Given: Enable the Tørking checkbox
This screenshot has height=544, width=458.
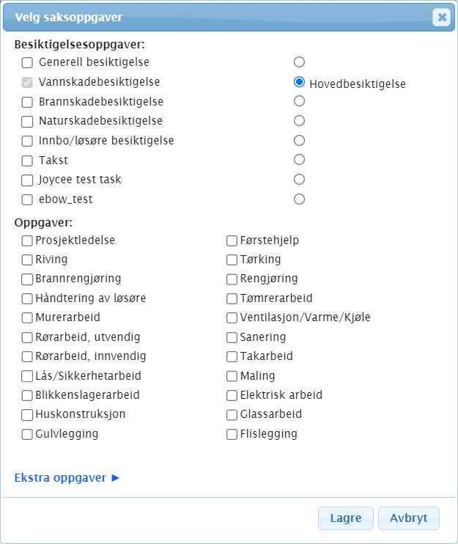Looking at the screenshot, I should pos(232,260).
